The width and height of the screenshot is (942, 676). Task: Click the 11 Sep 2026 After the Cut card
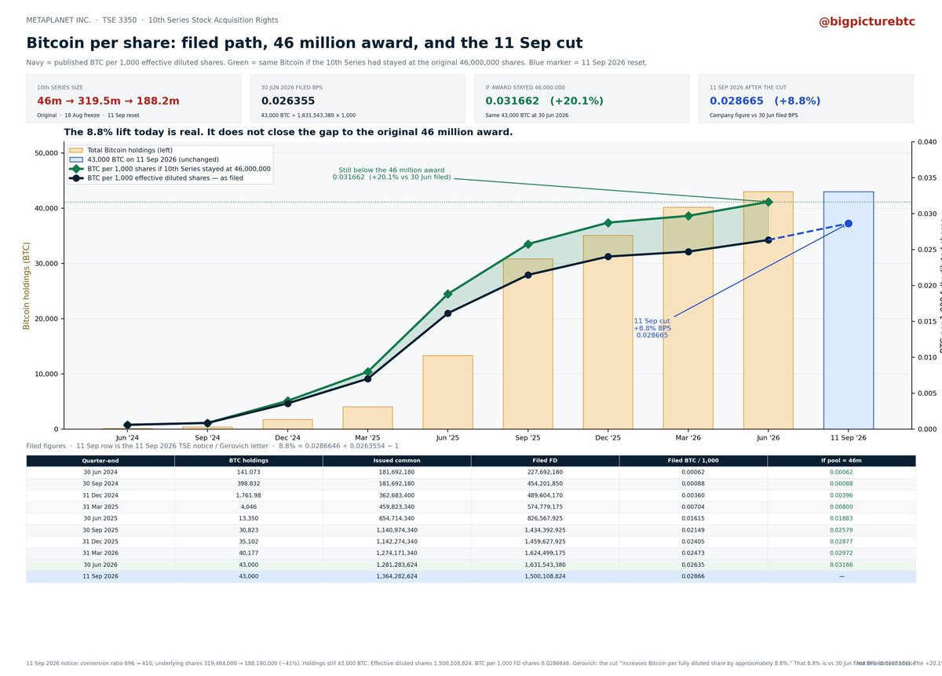coord(806,99)
